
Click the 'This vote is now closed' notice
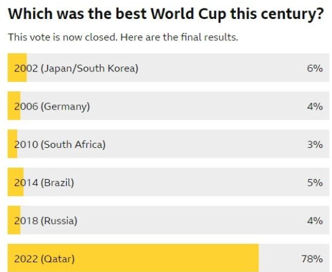123,37
